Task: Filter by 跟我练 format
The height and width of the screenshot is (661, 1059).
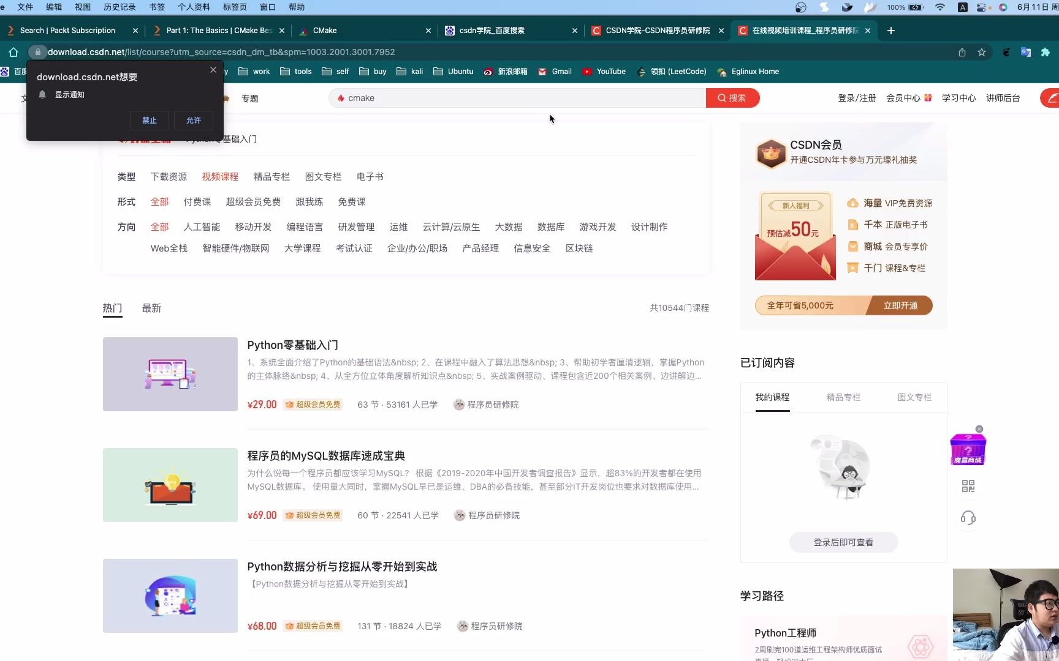Action: click(309, 202)
